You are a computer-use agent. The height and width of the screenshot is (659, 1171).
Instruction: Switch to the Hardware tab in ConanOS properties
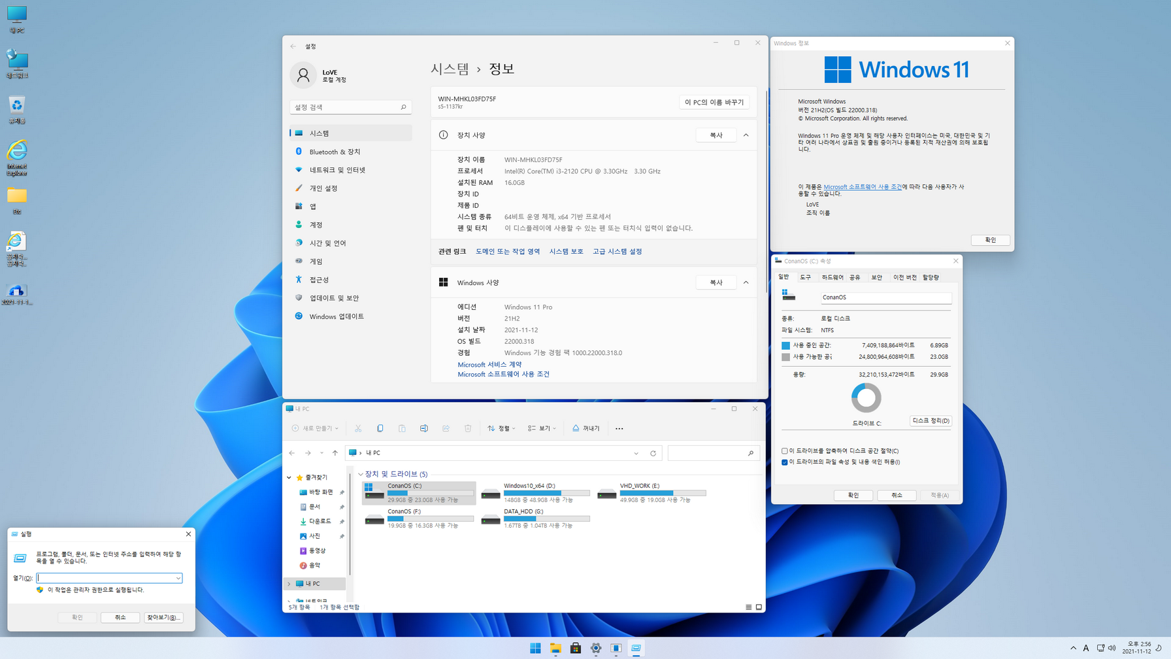(832, 277)
